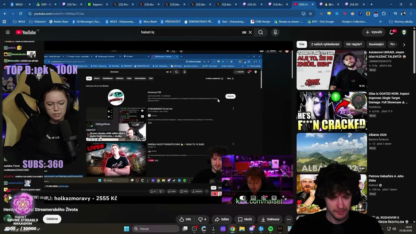Open a new browser tab with plus
The height and width of the screenshot is (234, 416).
(x=371, y=5)
